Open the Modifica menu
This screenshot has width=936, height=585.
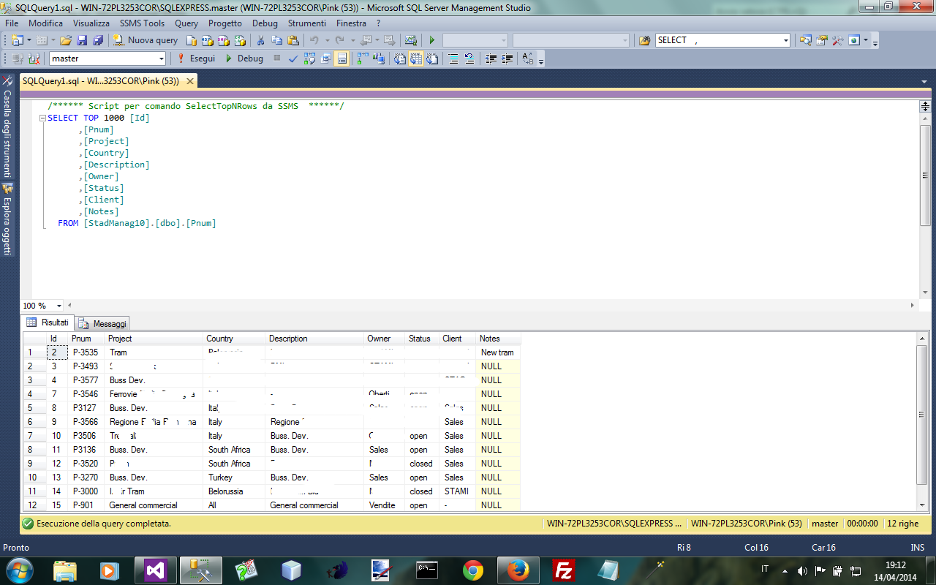[x=46, y=23]
